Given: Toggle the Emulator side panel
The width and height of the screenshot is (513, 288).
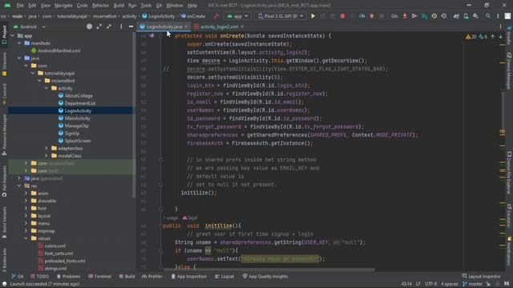Looking at the screenshot, I should [x=509, y=215].
